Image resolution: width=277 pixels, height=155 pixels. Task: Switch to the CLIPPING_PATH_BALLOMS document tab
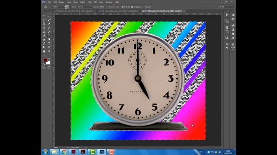click(73, 11)
